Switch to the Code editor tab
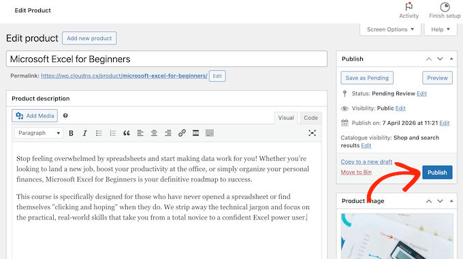Image resolution: width=463 pixels, height=259 pixels. point(311,118)
